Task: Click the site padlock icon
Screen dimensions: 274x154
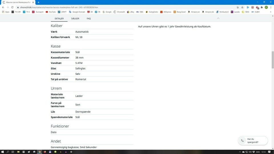Action: point(18,7)
